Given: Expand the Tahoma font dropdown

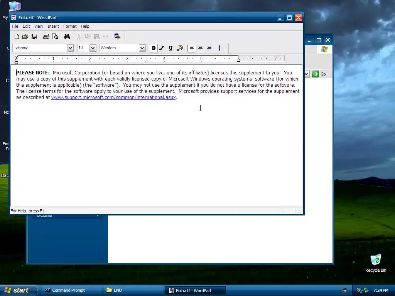Looking at the screenshot, I should pos(70,48).
